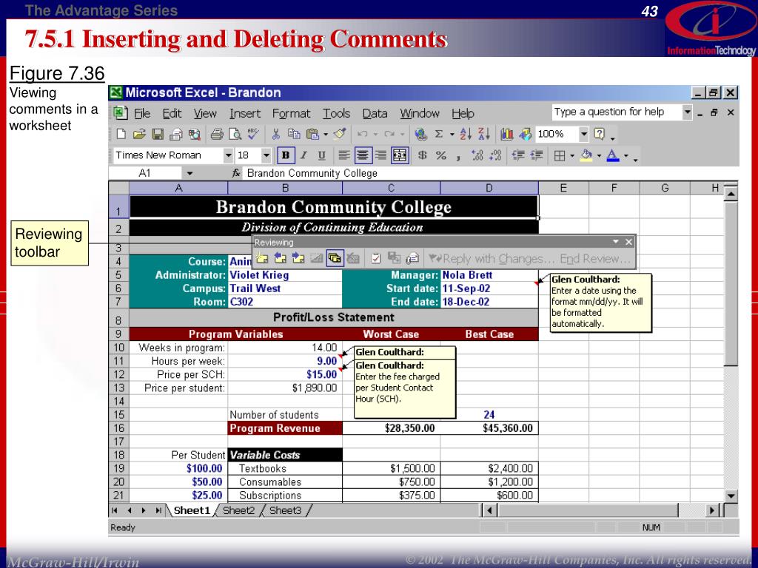Click the Increase Decimal icon
Viewport: 758px width, 568px height.
pyautogui.click(x=477, y=155)
